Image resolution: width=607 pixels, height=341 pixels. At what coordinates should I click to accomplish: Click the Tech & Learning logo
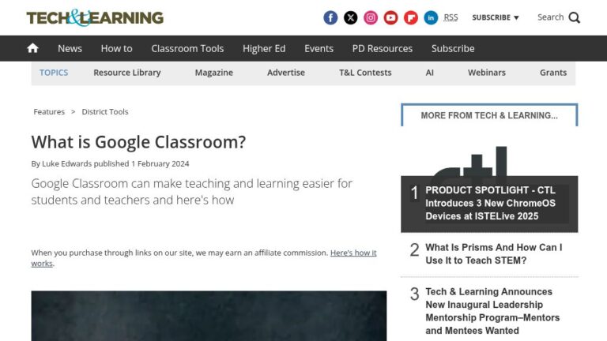point(95,18)
